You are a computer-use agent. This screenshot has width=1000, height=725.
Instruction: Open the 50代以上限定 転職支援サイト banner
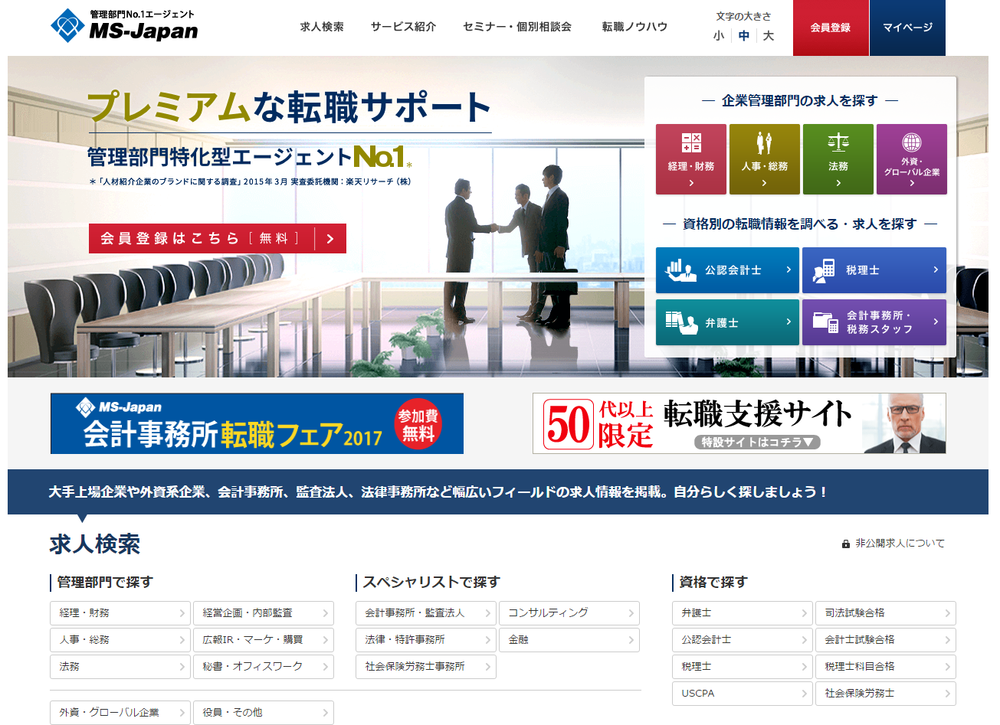click(739, 423)
